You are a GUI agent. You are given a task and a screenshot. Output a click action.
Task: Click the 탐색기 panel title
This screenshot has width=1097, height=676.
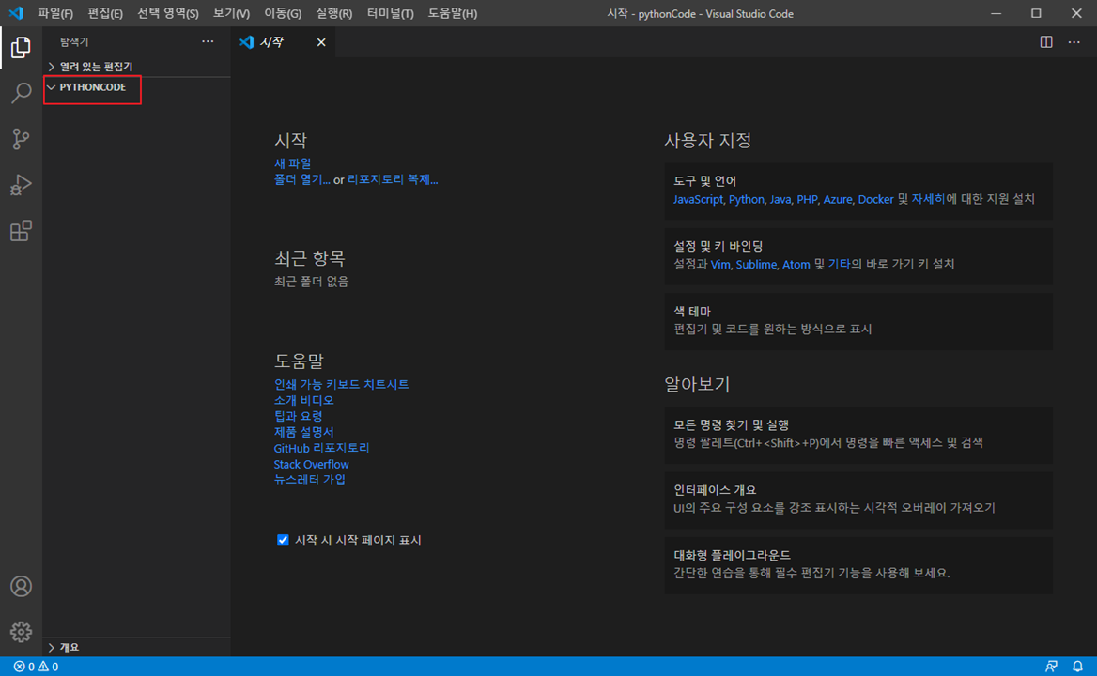(74, 42)
